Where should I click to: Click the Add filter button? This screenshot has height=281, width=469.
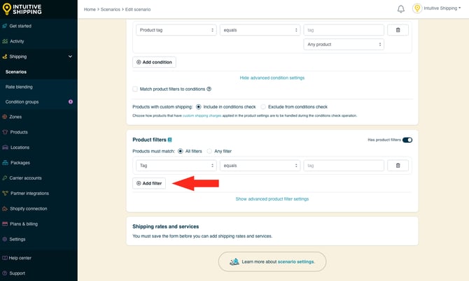(x=149, y=183)
